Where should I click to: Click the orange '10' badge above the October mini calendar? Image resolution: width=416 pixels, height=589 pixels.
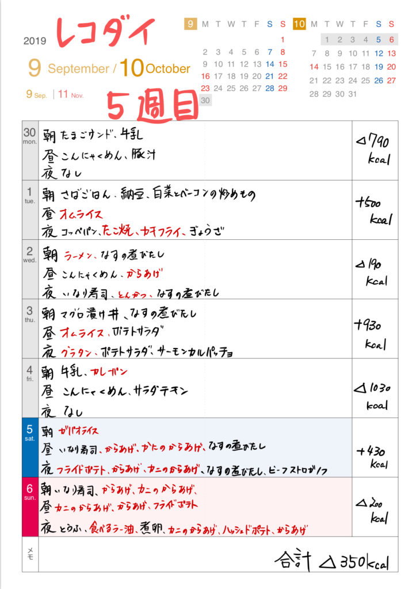click(x=299, y=24)
